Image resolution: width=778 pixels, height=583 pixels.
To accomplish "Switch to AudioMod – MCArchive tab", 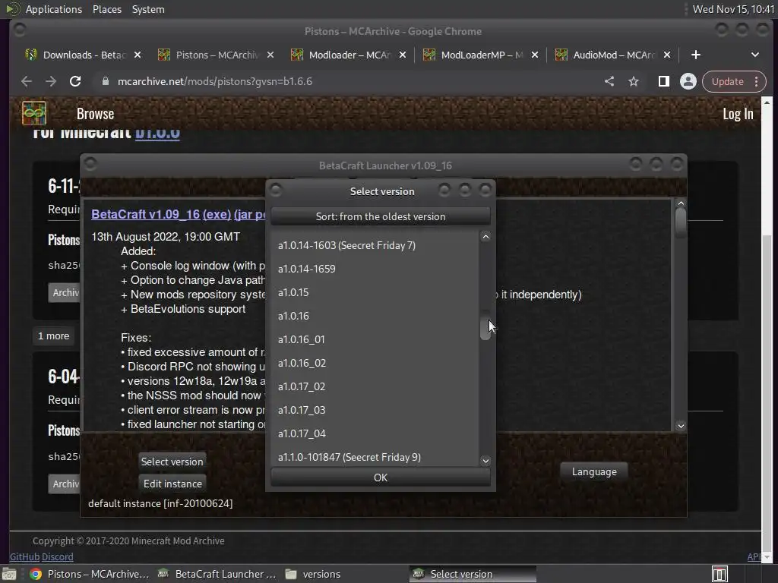I will [613, 55].
